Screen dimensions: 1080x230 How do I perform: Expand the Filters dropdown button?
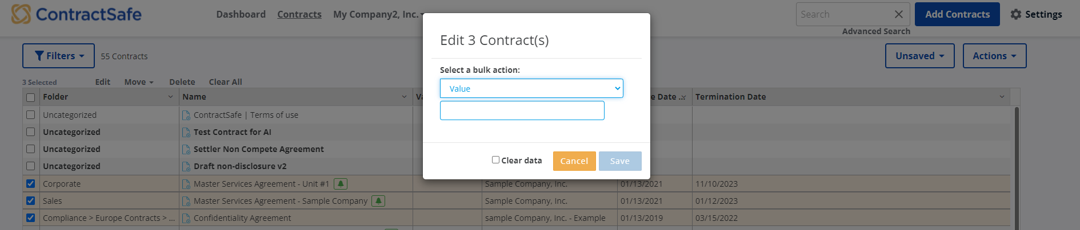point(59,56)
